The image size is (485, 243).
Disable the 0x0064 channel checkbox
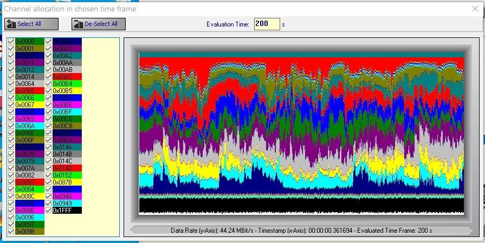11,84
